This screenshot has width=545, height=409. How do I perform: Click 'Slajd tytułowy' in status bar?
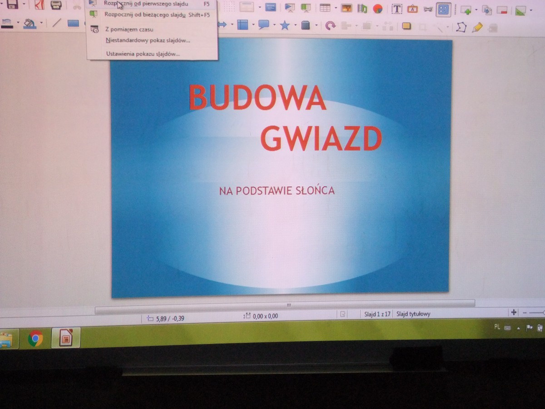[x=413, y=314]
